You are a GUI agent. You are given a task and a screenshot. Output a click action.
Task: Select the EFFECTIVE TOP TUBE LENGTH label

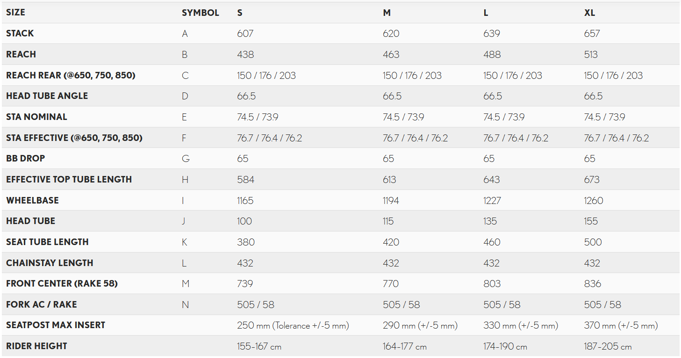pyautogui.click(x=69, y=180)
